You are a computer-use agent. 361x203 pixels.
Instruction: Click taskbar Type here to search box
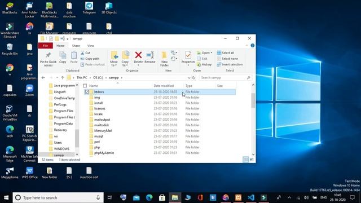pyautogui.click(x=58, y=197)
